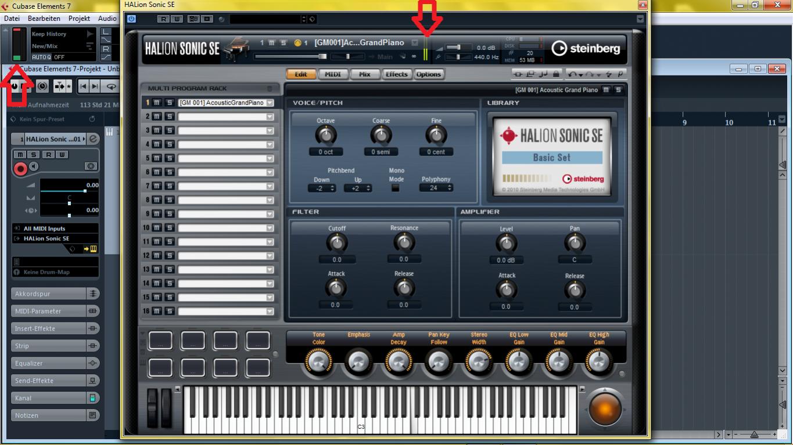Click the Fine tuning knob

point(436,136)
